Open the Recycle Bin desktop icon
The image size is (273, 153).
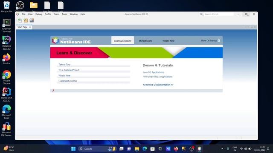[7, 7]
